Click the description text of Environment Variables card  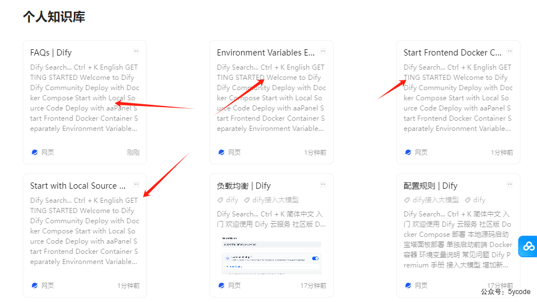271,98
